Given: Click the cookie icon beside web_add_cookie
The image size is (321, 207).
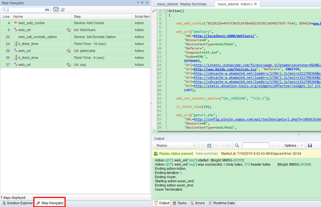Looking at the screenshot, I should coord(16,23).
